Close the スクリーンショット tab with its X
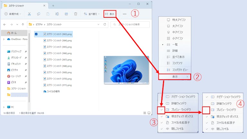 tap(44, 5)
